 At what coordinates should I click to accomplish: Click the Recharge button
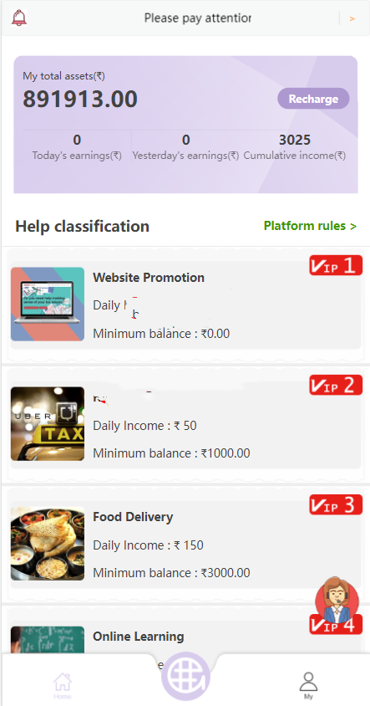tap(313, 99)
